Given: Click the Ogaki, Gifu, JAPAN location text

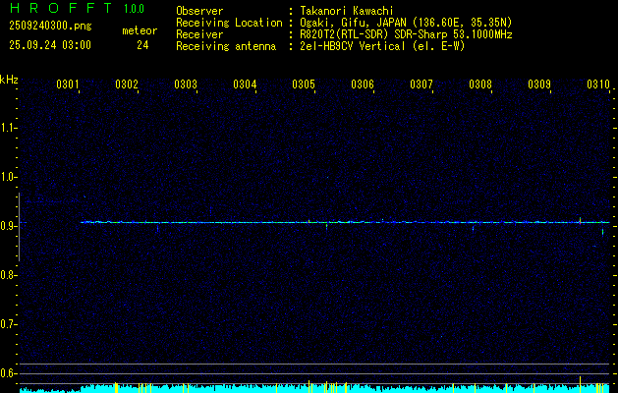Looking at the screenshot, I should click(406, 23).
